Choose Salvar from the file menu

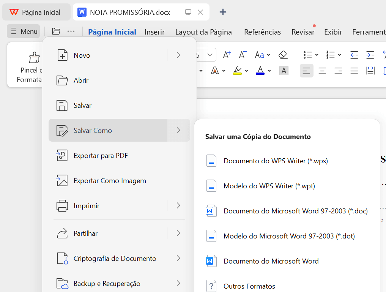click(x=120, y=106)
